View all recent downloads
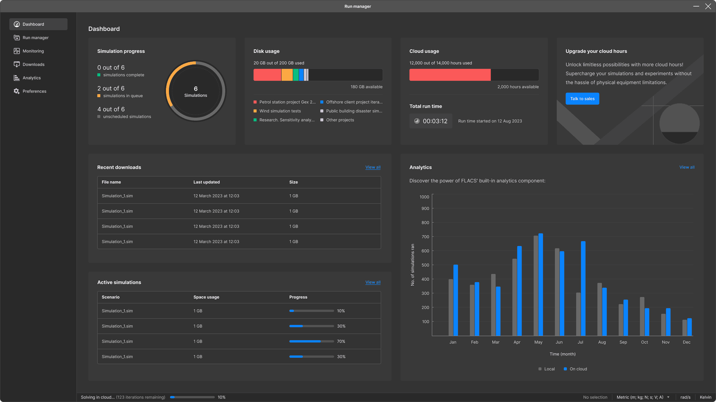Viewport: 716px width, 402px height. pos(373,167)
